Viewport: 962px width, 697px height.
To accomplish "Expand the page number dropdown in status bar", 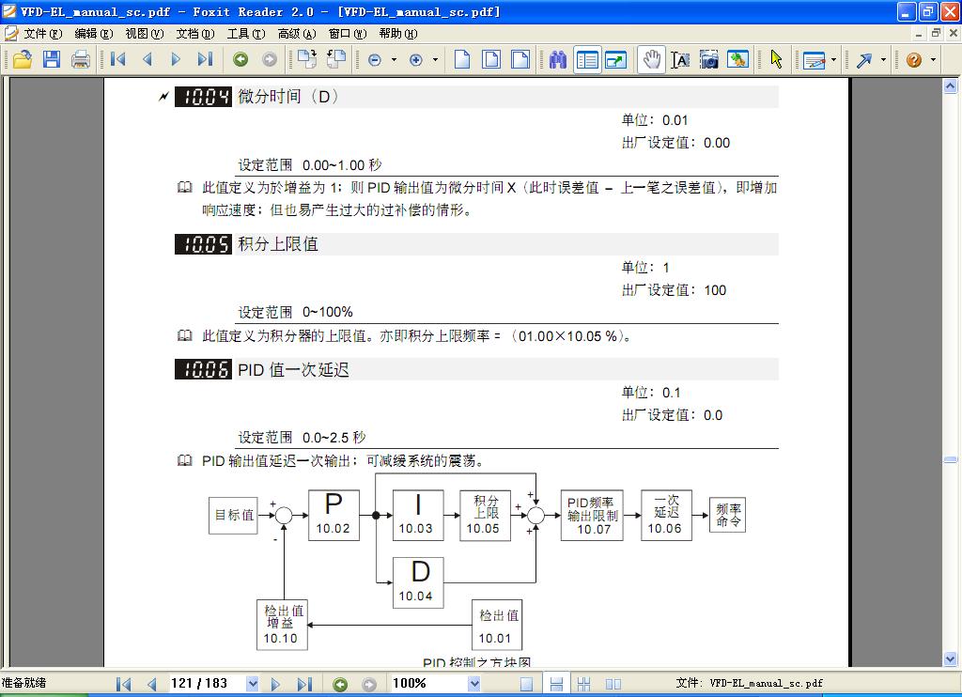I will point(252,684).
